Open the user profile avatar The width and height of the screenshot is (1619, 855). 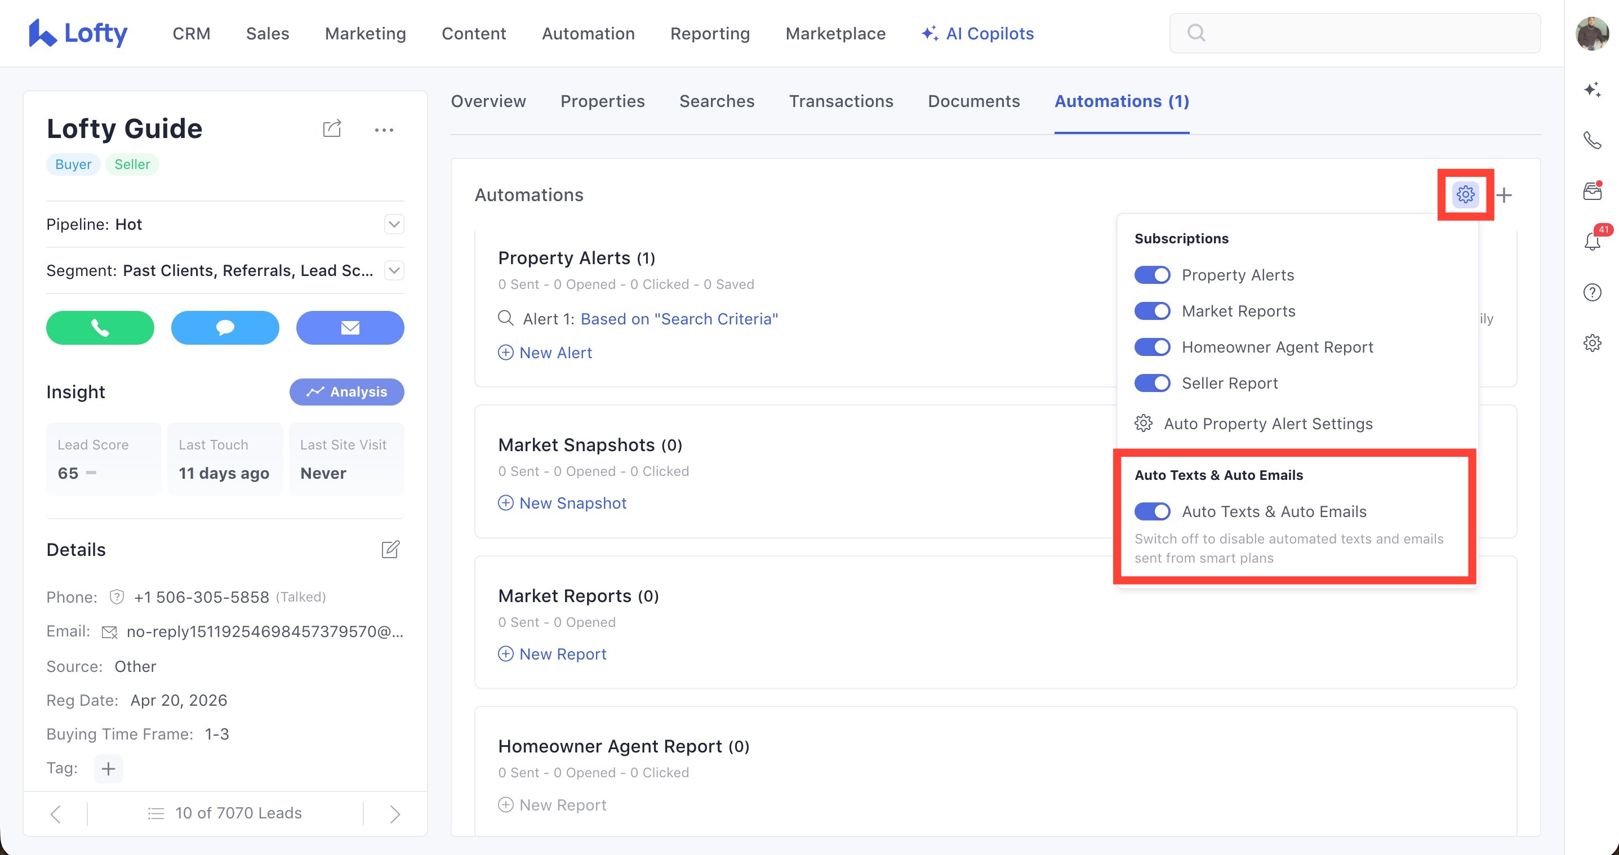click(x=1592, y=33)
